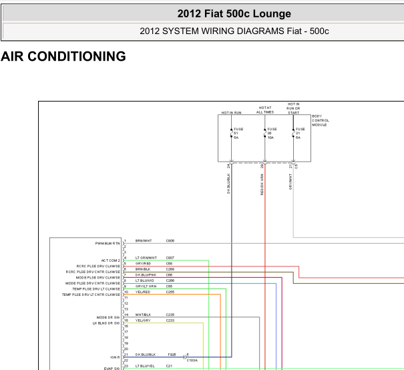The image size is (404, 370).
Task: Click the 'YEL/RED' wire color label
Action: (x=143, y=292)
